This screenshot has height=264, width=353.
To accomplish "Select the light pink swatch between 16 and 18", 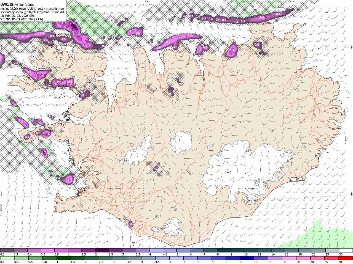I will click(289, 258).
